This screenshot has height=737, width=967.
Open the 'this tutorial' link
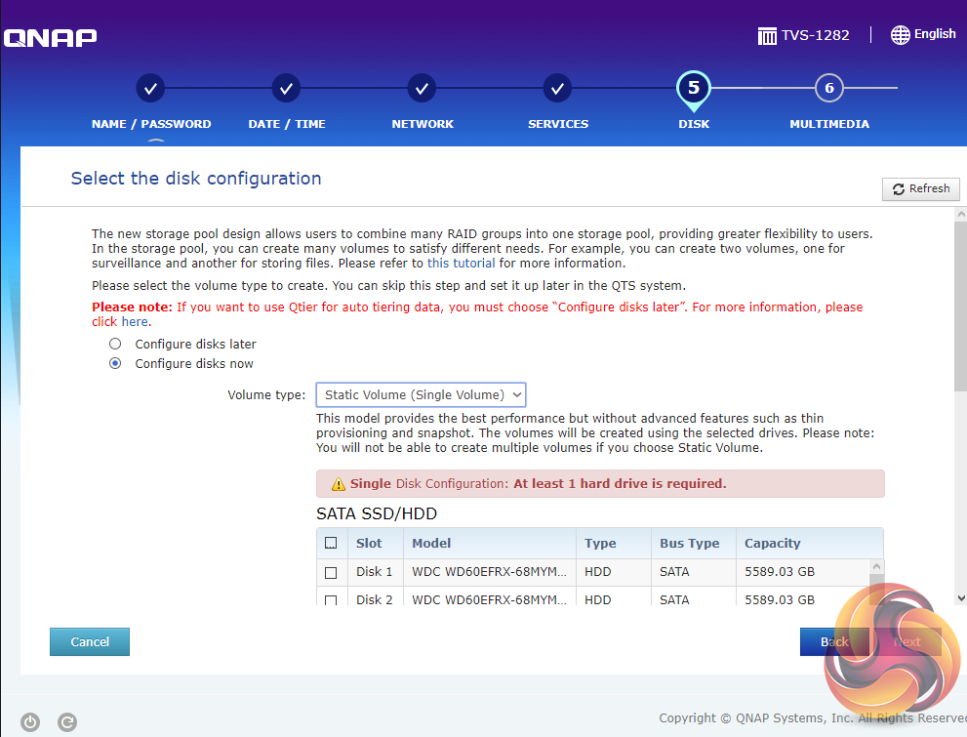(x=462, y=264)
